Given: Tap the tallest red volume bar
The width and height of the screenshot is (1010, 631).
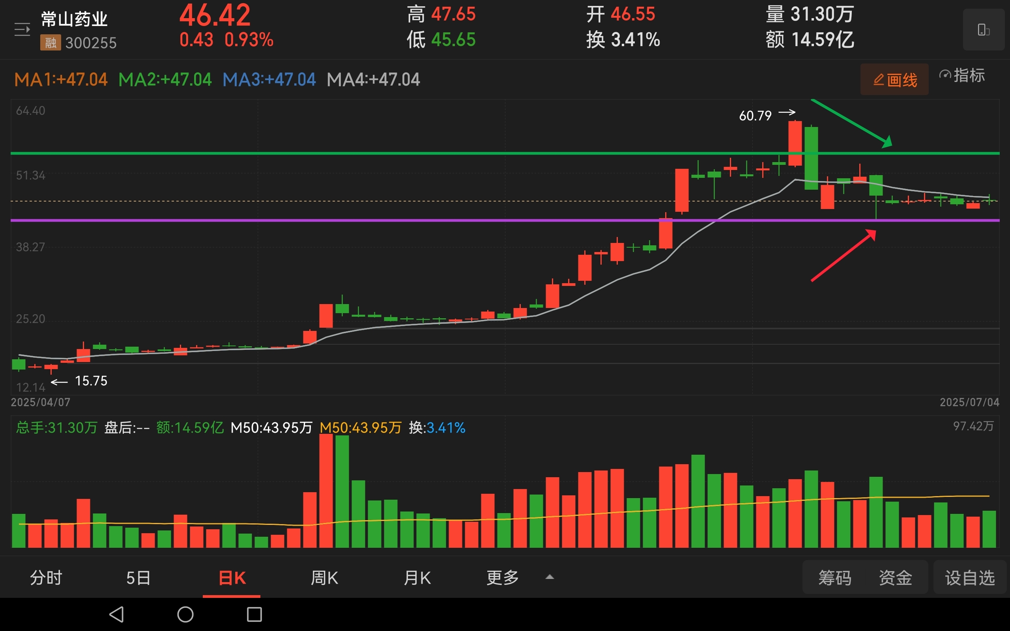Looking at the screenshot, I should [326, 491].
